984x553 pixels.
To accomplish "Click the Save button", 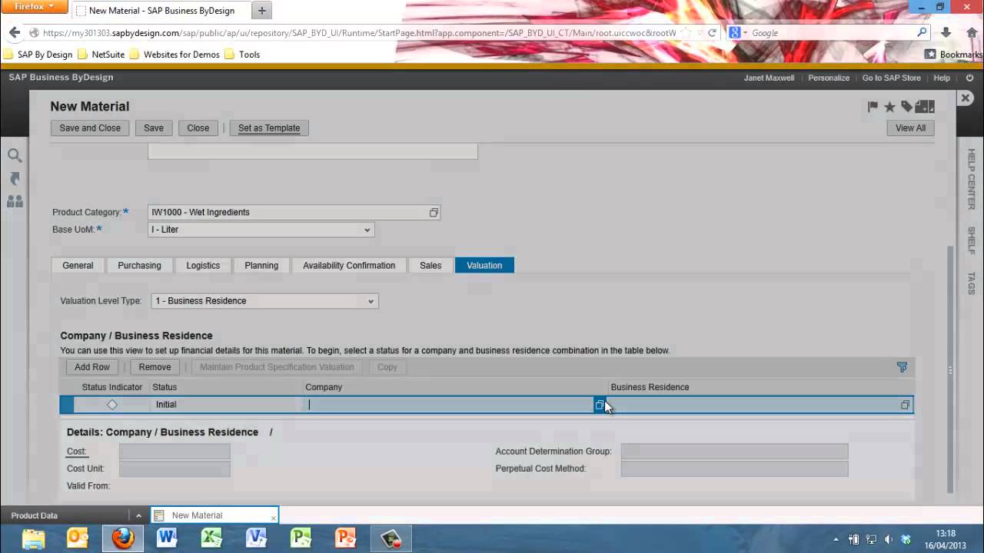I will 154,128.
